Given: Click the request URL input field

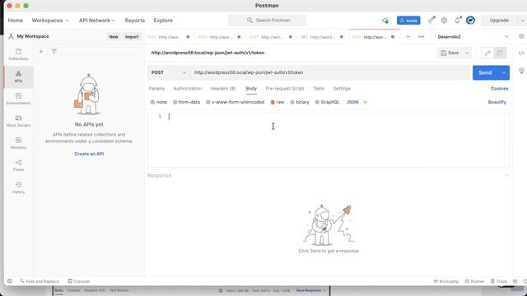Looking at the screenshot, I should click(330, 72).
